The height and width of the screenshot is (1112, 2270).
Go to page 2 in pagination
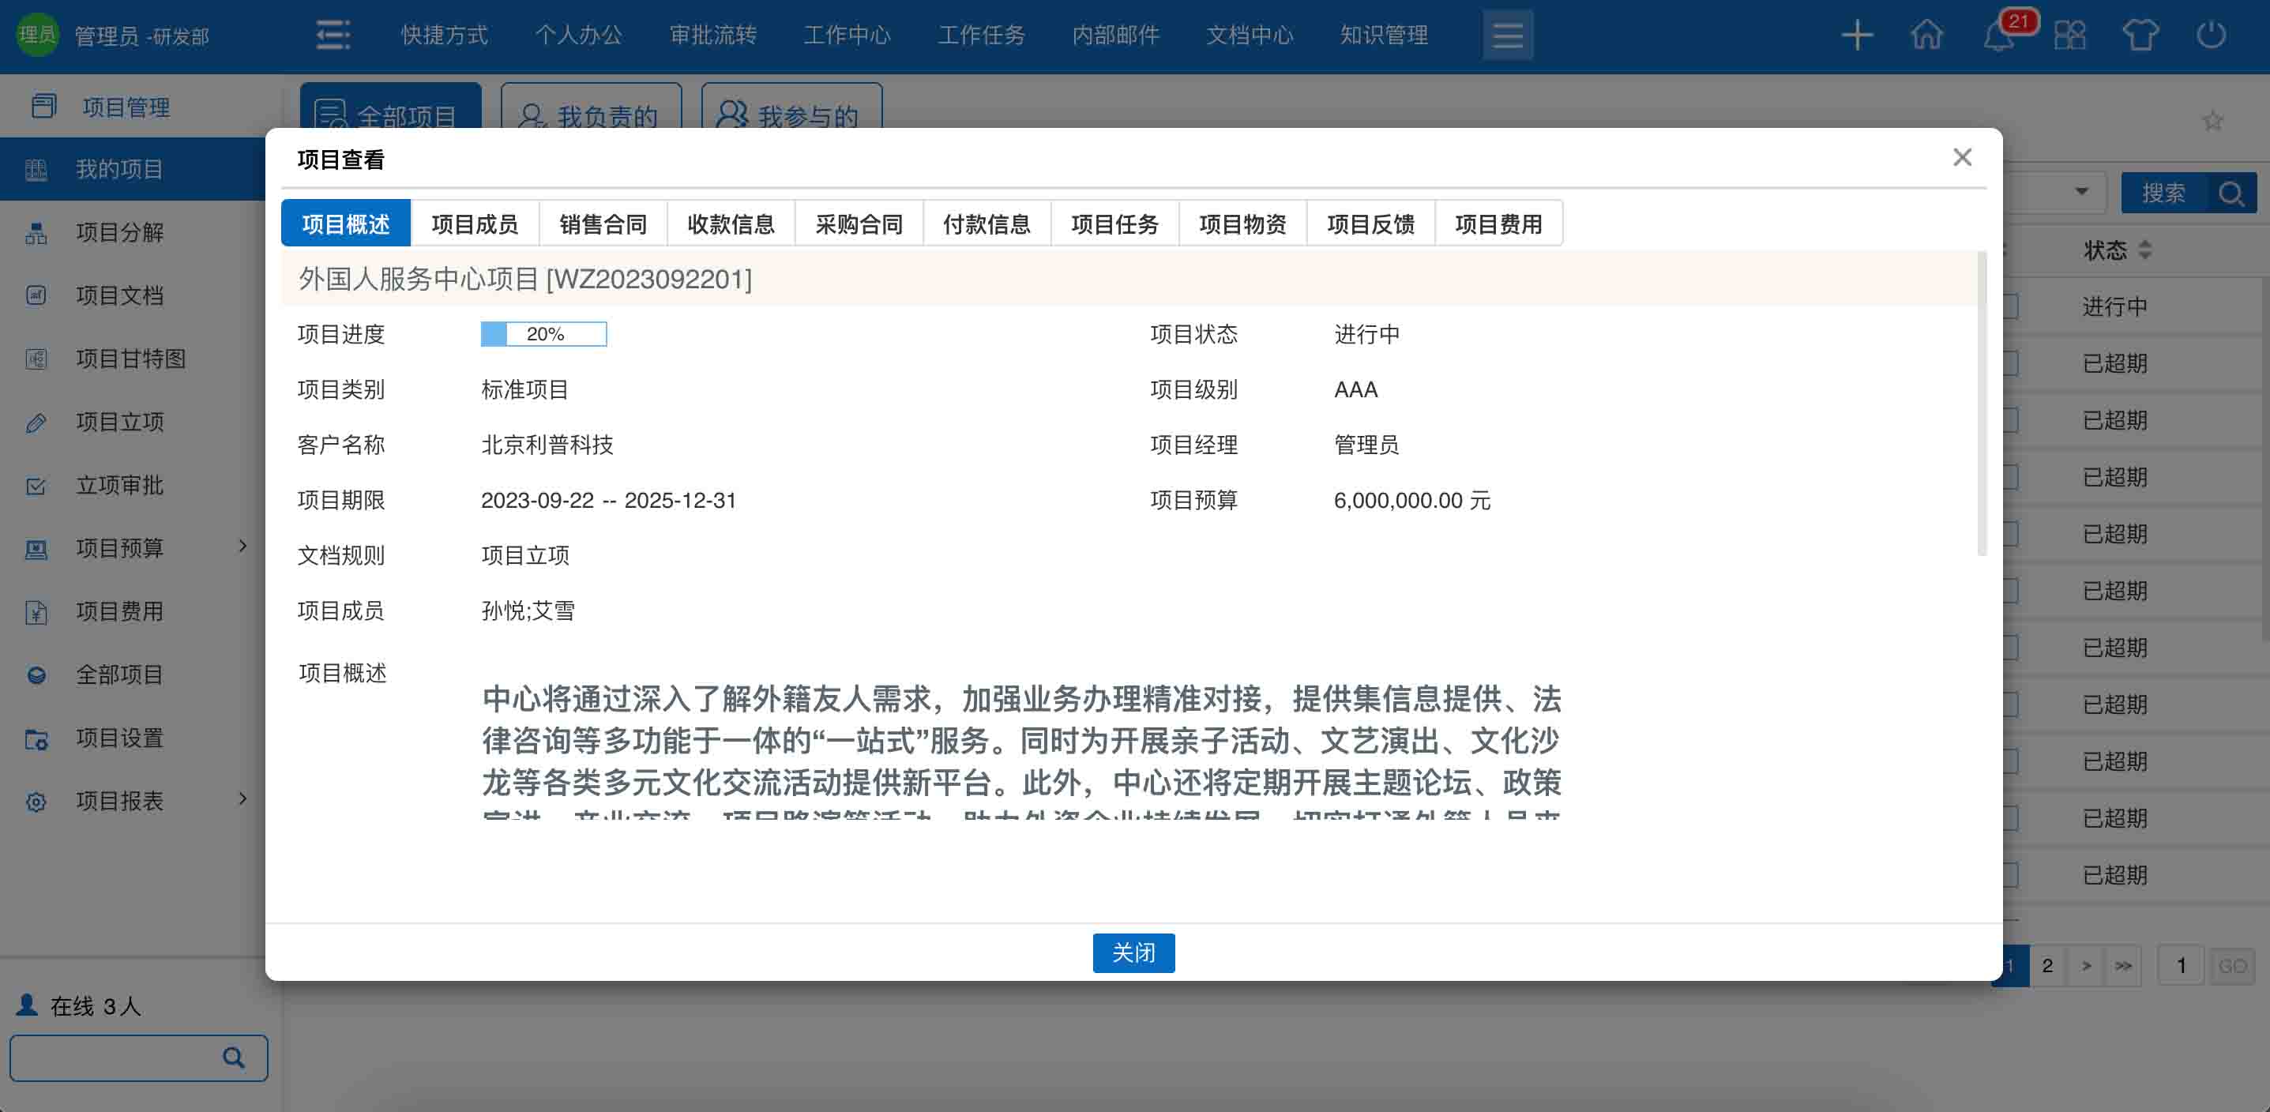click(2048, 966)
